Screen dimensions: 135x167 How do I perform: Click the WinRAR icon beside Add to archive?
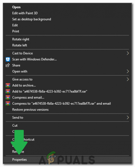[x=8, y=85]
